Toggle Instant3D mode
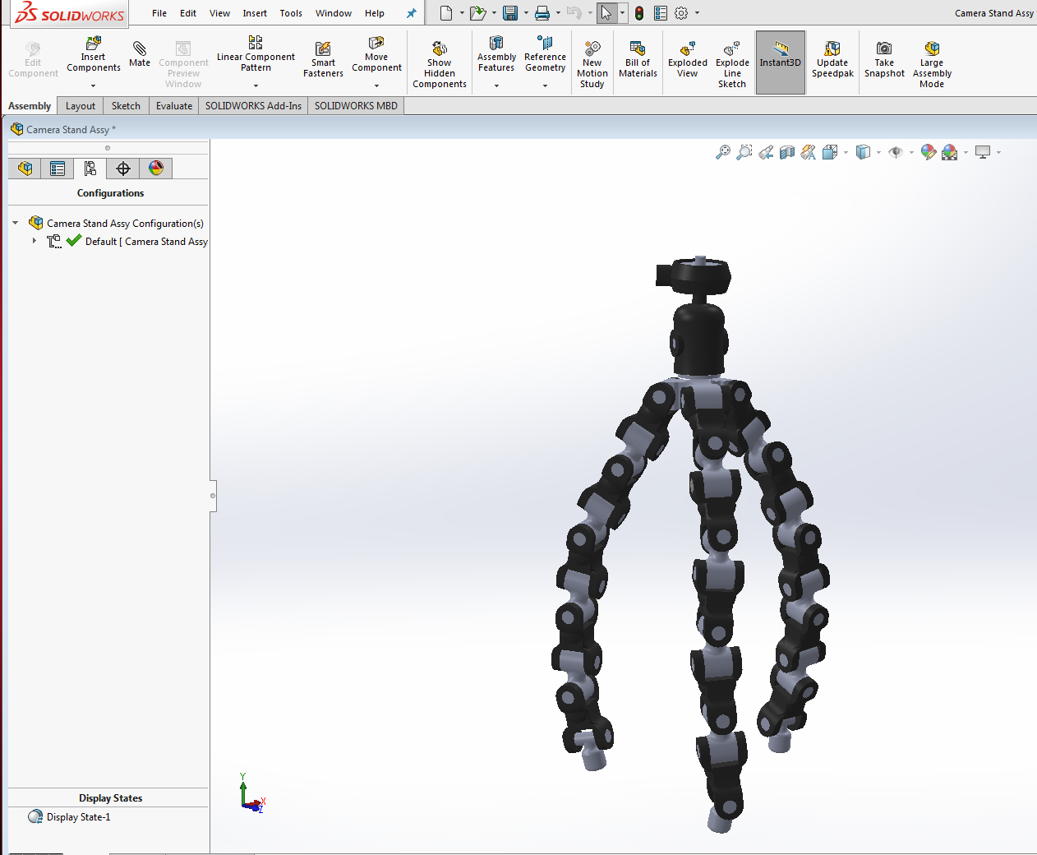Viewport: 1037px width, 855px height. tap(780, 62)
